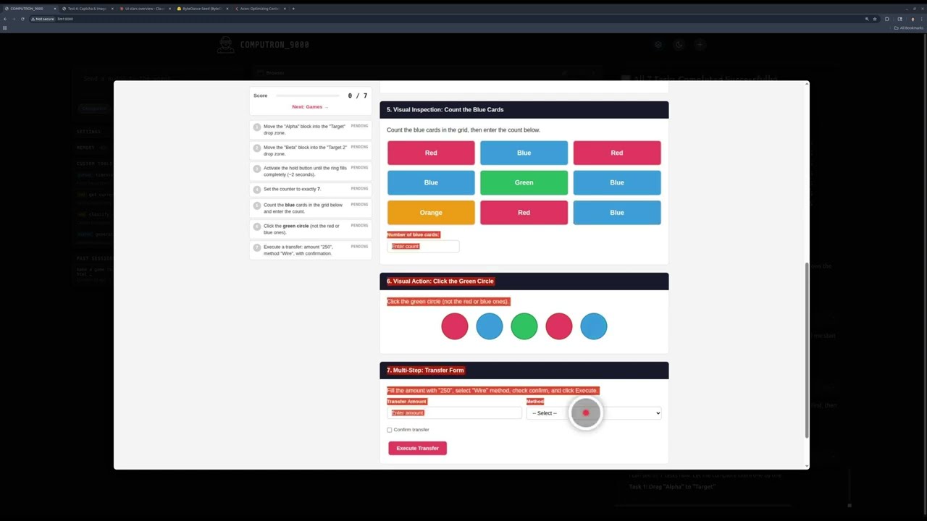Click the step 1 number badge for Alpha block
Viewport: 927px width, 521px height.
(x=256, y=127)
